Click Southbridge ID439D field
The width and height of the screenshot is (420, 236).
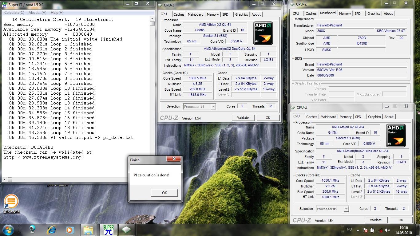click(361, 43)
